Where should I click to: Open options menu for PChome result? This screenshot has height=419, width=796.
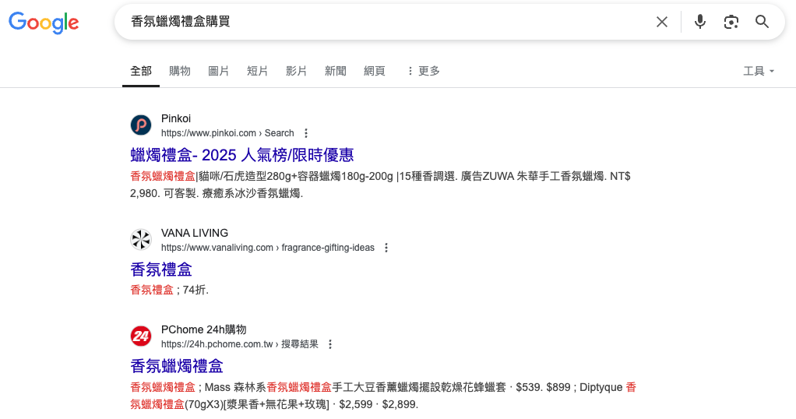coord(330,344)
